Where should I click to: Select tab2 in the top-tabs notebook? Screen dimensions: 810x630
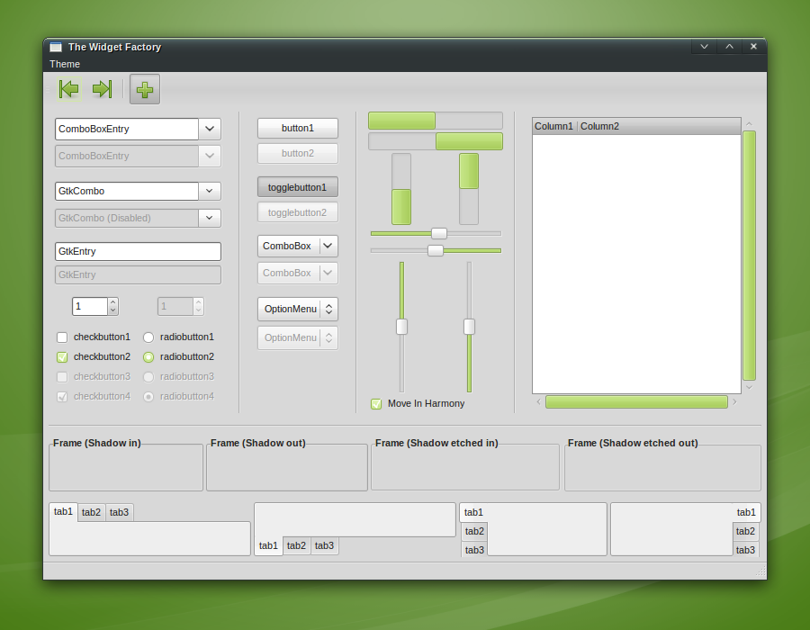point(92,513)
